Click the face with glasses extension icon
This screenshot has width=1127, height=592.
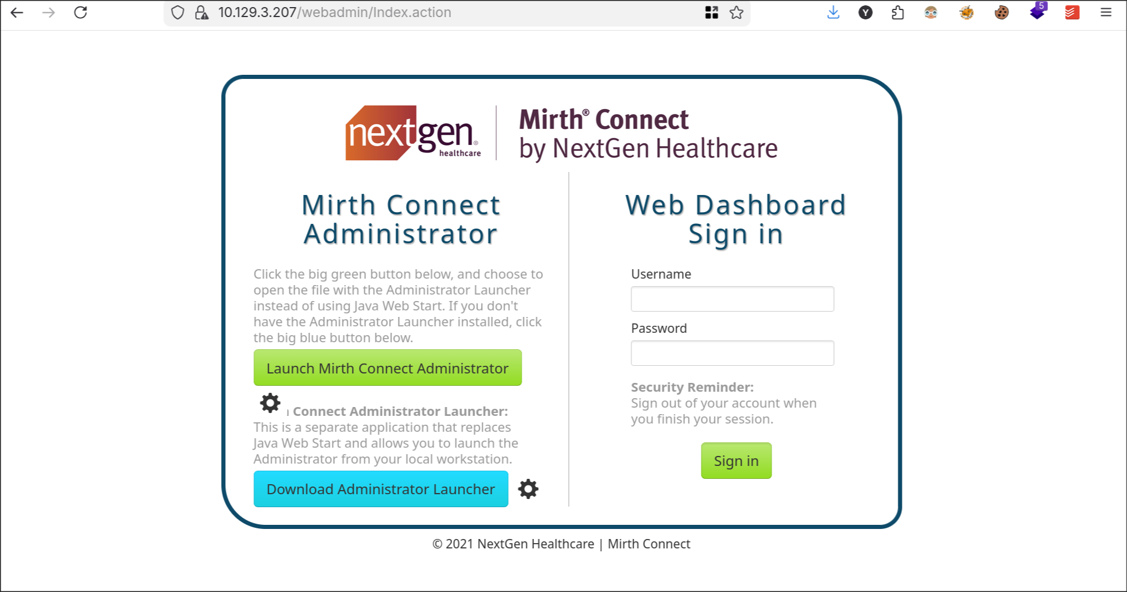coord(931,12)
